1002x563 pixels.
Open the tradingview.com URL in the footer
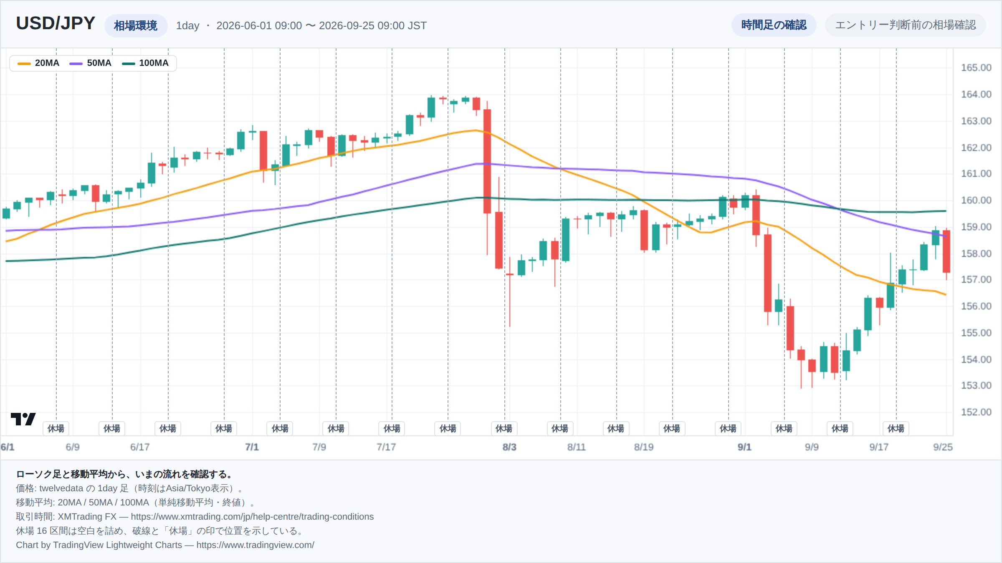point(255,545)
